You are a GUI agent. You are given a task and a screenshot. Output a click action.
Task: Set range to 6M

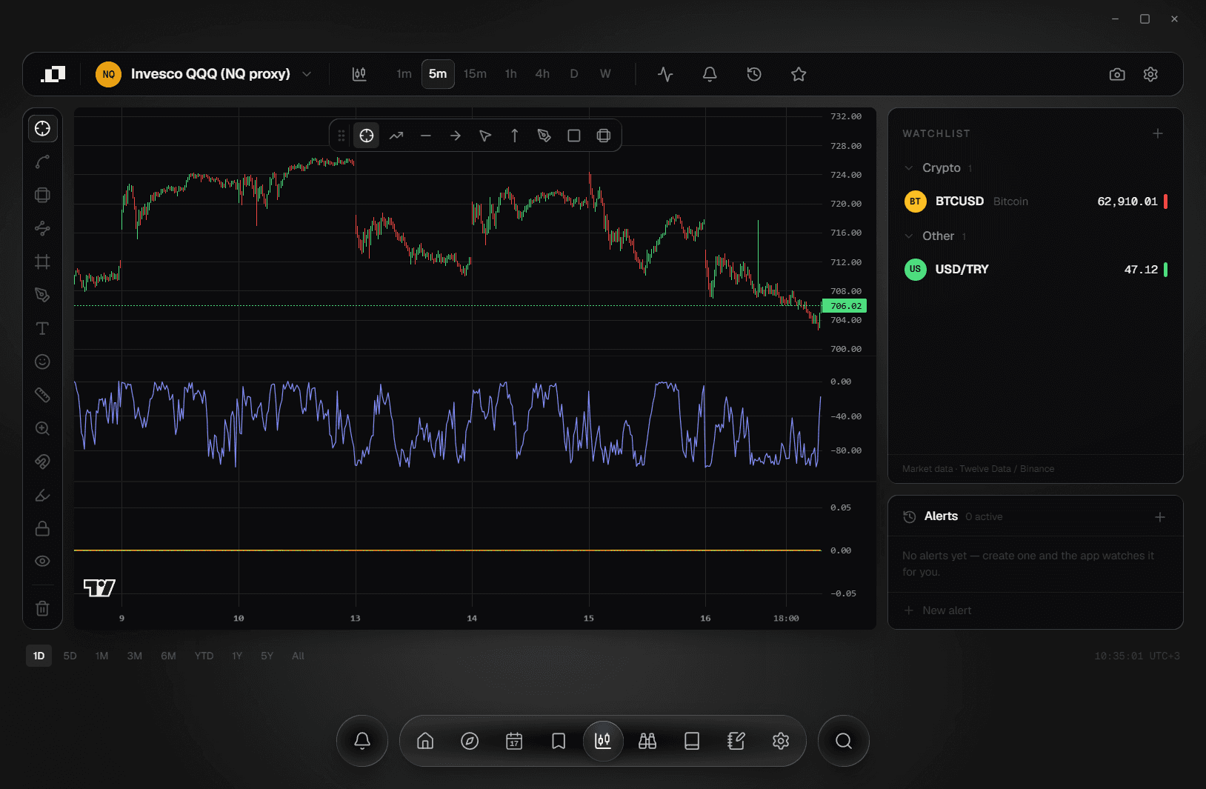(169, 656)
